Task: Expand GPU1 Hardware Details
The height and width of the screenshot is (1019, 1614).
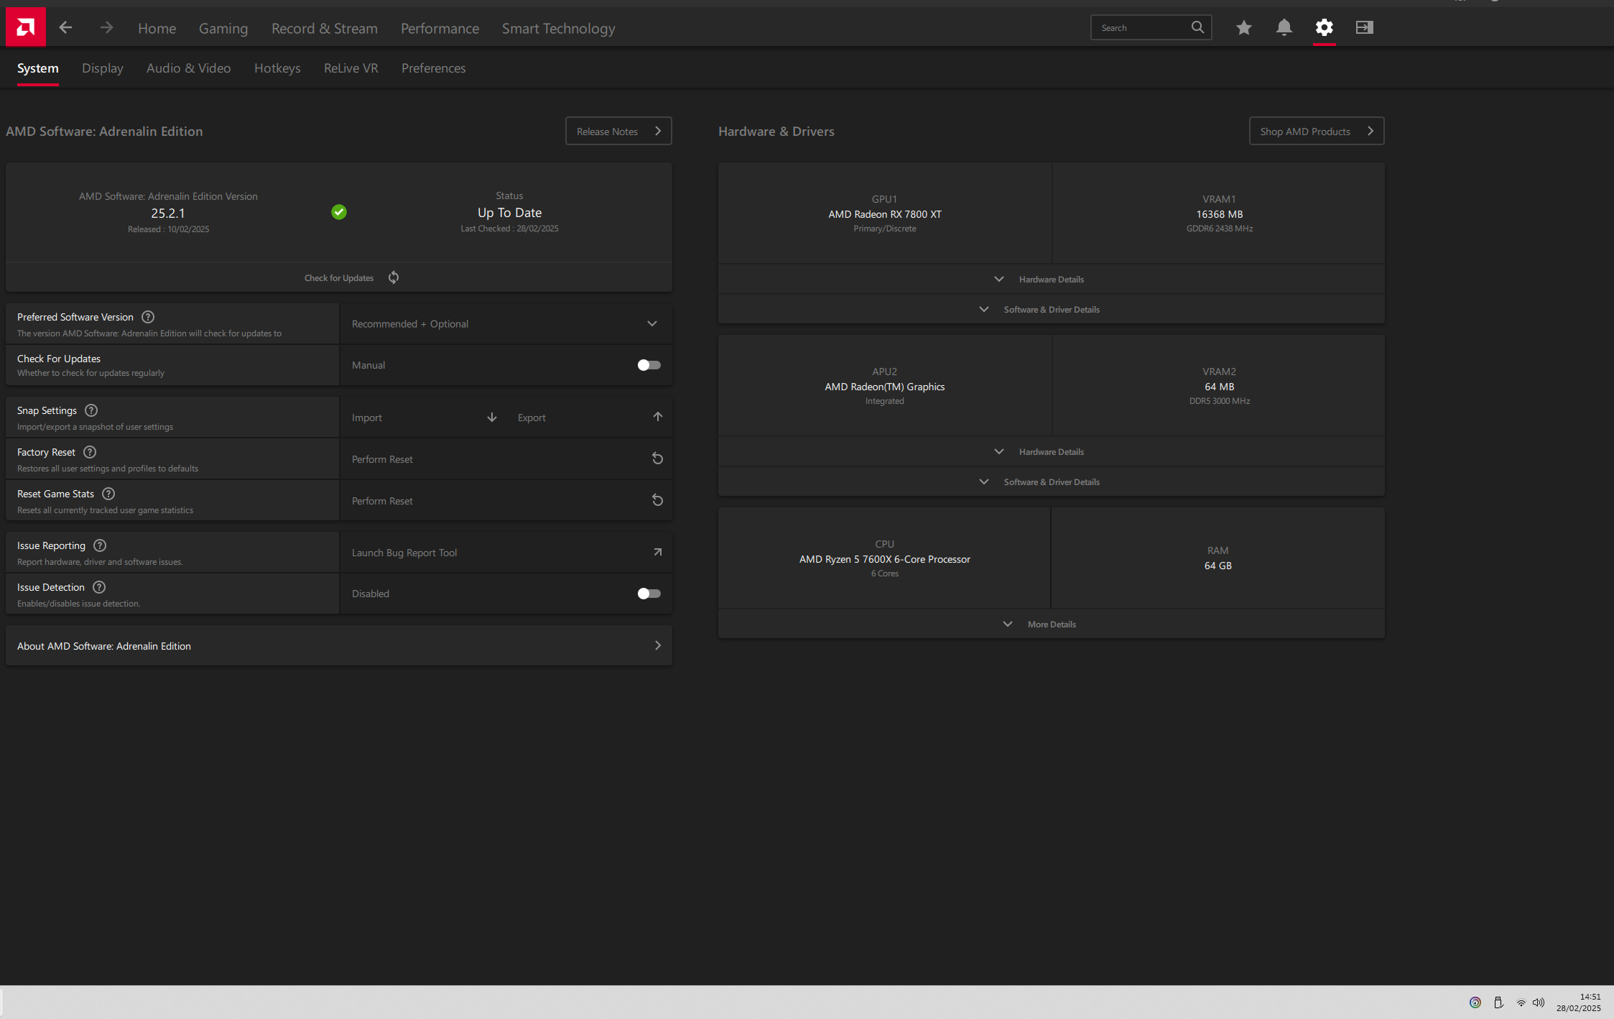Action: click(1051, 279)
